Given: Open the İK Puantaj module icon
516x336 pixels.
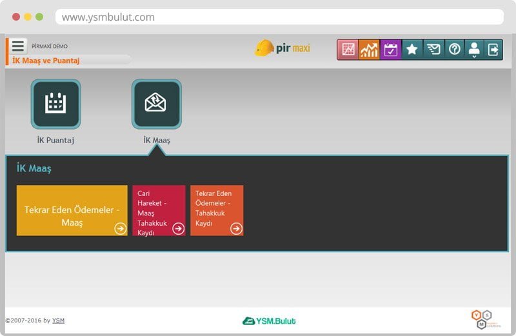Looking at the screenshot, I should (x=55, y=104).
